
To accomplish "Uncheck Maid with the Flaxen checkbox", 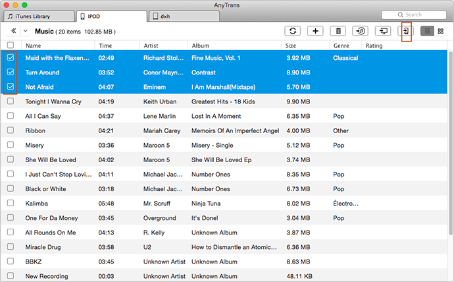I will pyautogui.click(x=11, y=57).
